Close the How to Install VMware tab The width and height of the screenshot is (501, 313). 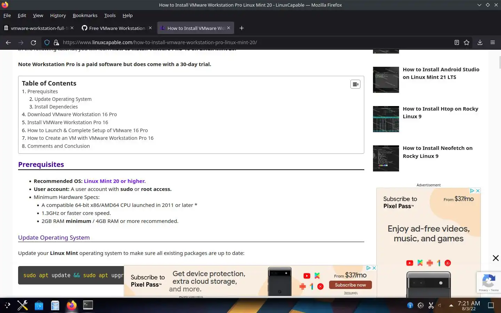229,28
